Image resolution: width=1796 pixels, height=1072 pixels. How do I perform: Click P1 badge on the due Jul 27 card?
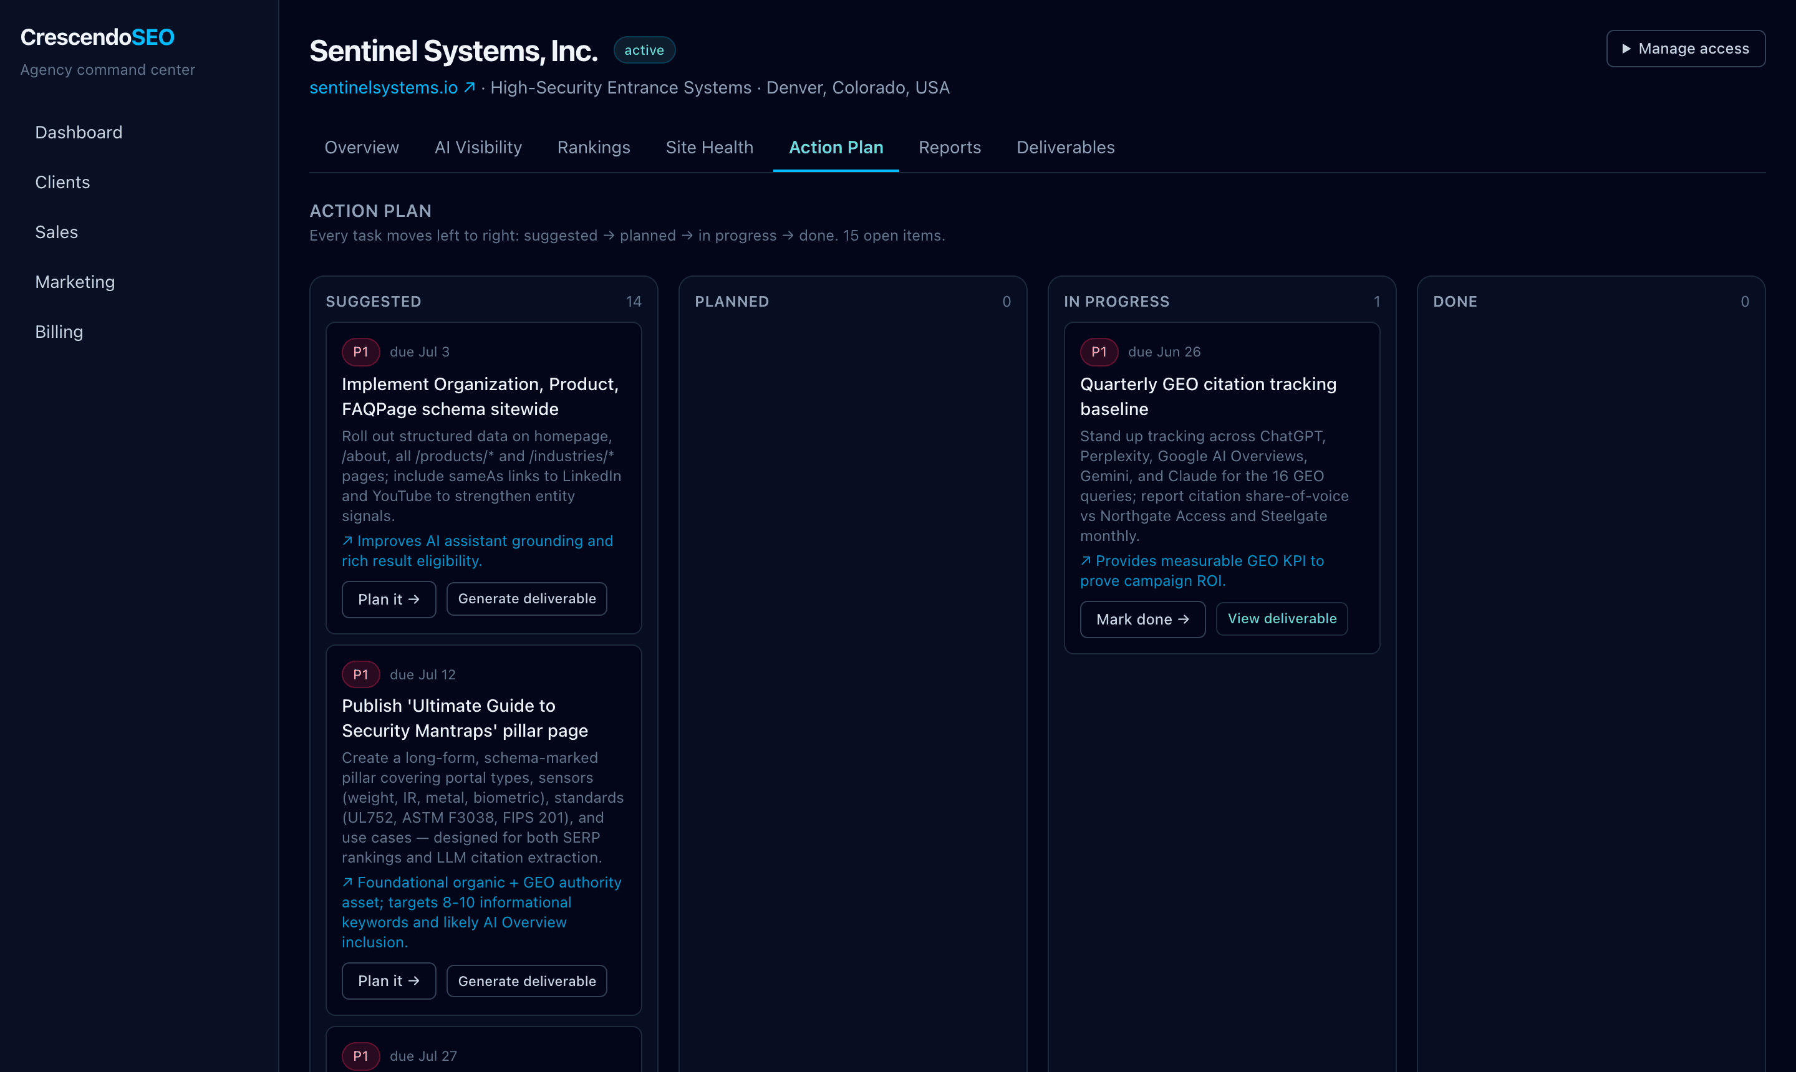360,1056
